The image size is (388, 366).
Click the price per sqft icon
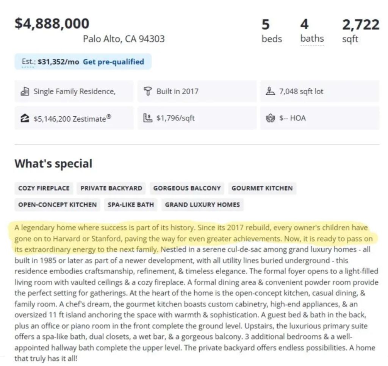pos(148,118)
